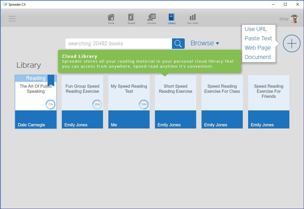The image size is (304, 209).
Task: Click the bookmark ribbon on Reading book
Action: coord(51,80)
